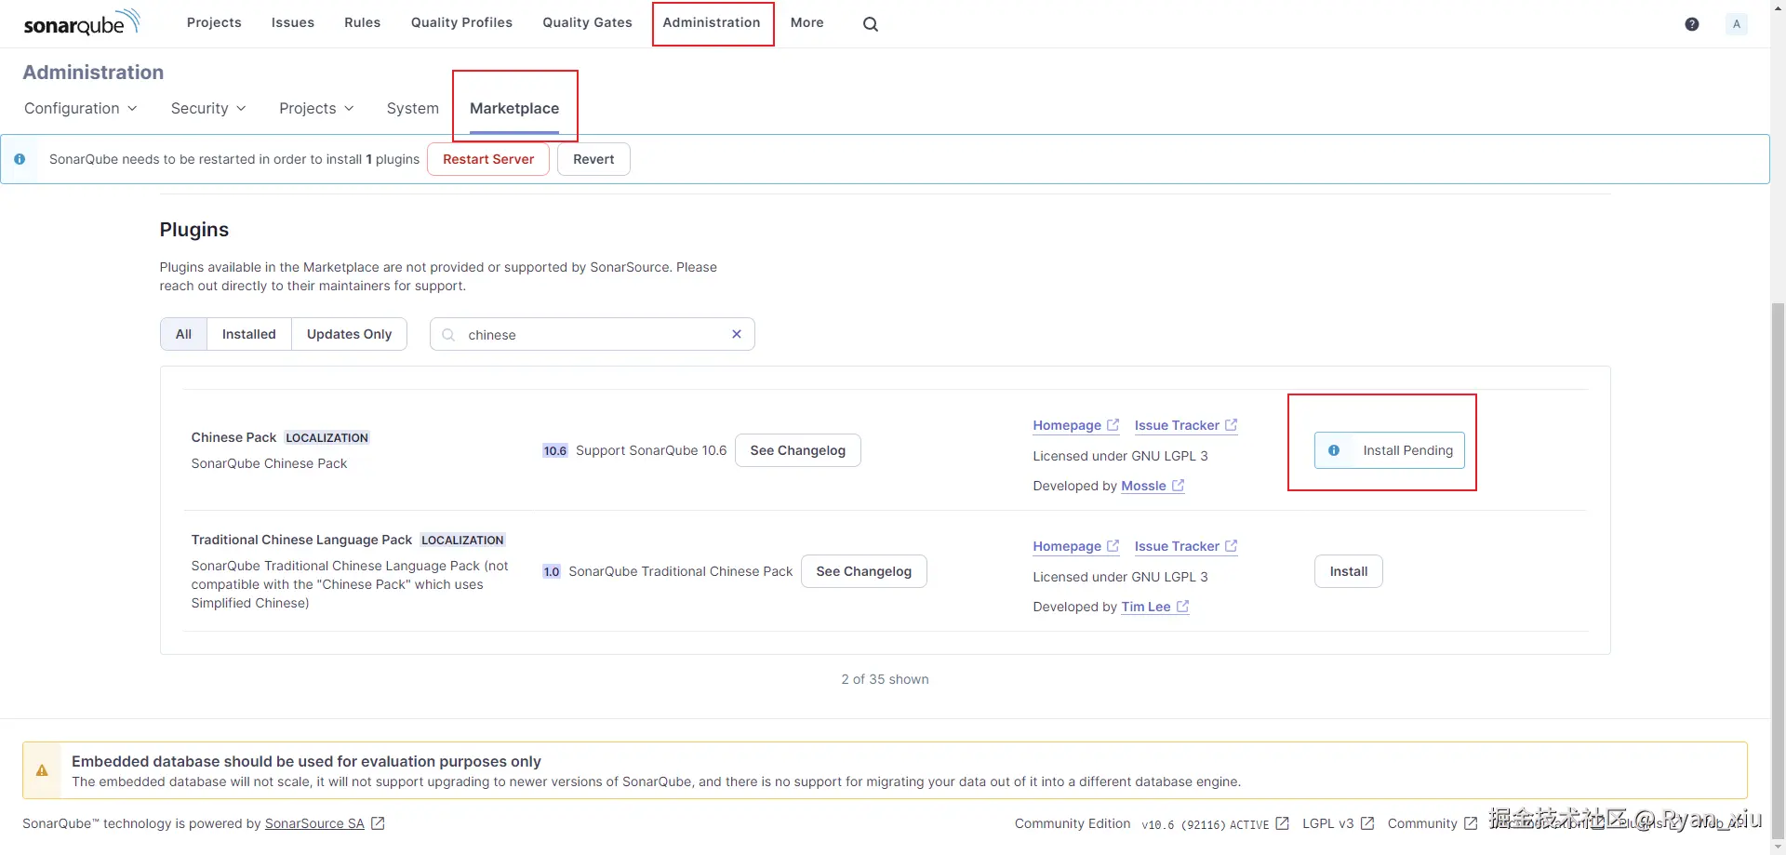Screen dimensions: 1786x855
Task: Open external link icon beside Tim Lee
Action: 1182,607
